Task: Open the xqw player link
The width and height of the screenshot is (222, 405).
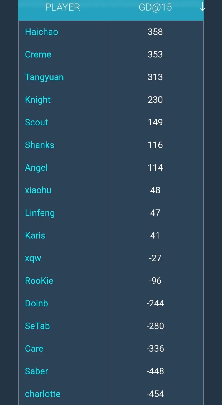Action: click(x=33, y=258)
